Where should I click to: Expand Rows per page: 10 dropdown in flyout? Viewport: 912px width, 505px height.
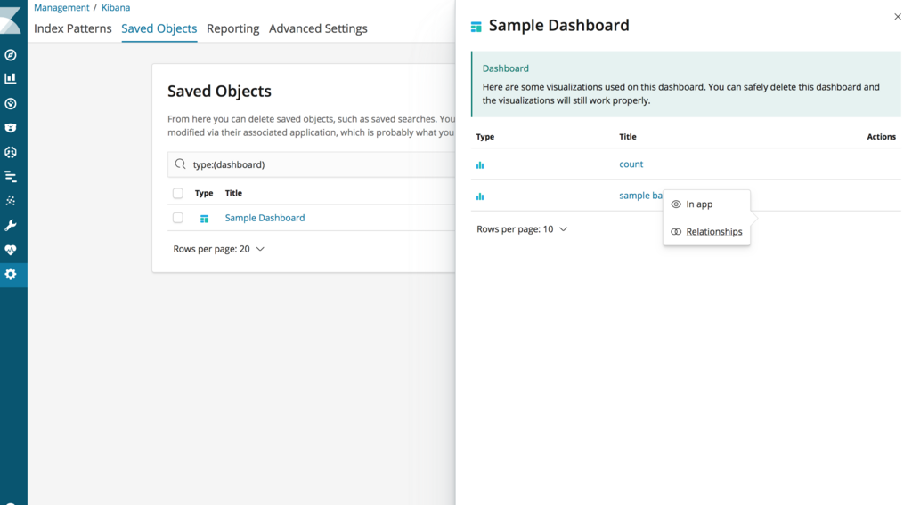click(522, 229)
